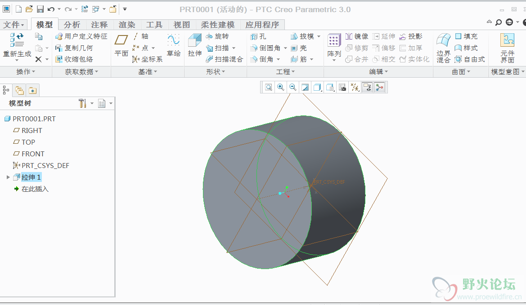Open the display style options in graphics toolbar
This screenshot has width=526, height=305.
(317, 88)
